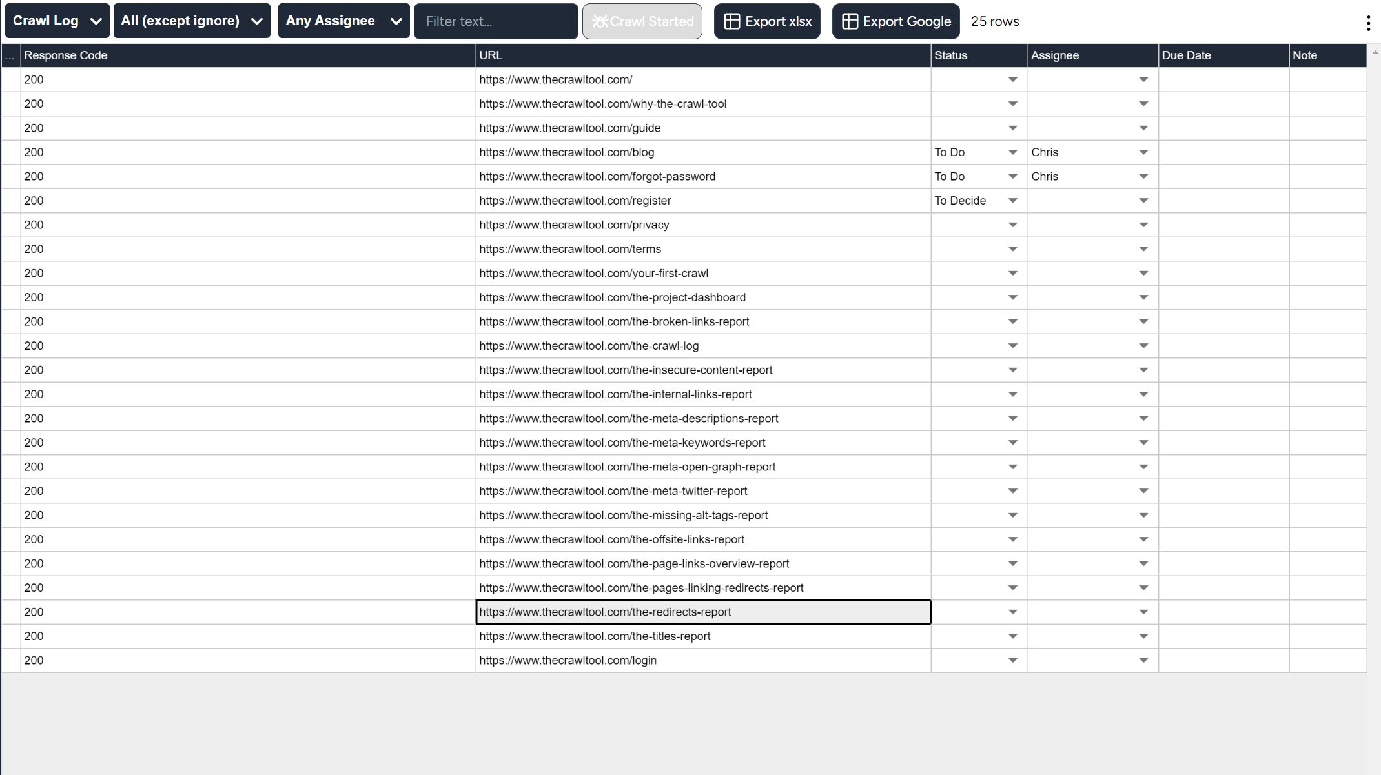Select the Note column header

pyautogui.click(x=1327, y=55)
